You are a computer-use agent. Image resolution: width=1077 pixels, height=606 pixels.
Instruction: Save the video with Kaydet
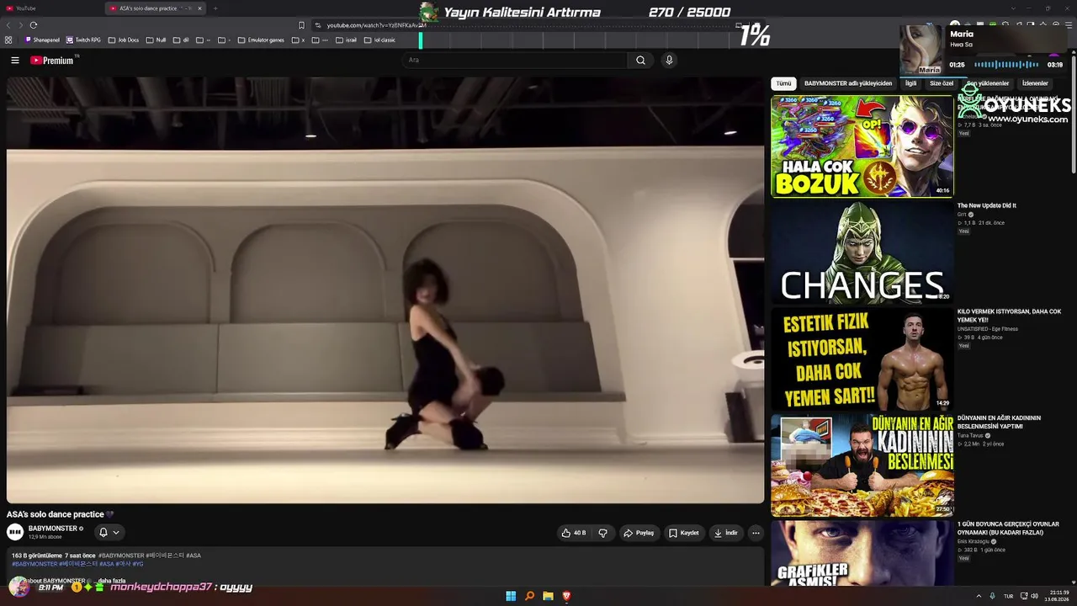[x=684, y=533]
